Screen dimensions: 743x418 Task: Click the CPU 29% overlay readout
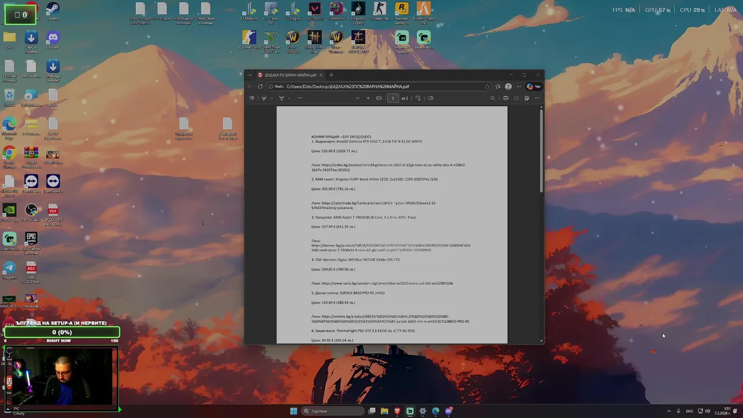[692, 10]
